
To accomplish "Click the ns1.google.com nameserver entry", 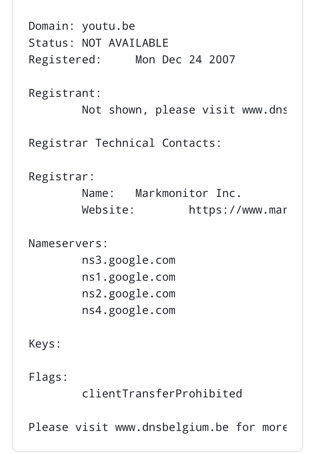I will [x=129, y=277].
